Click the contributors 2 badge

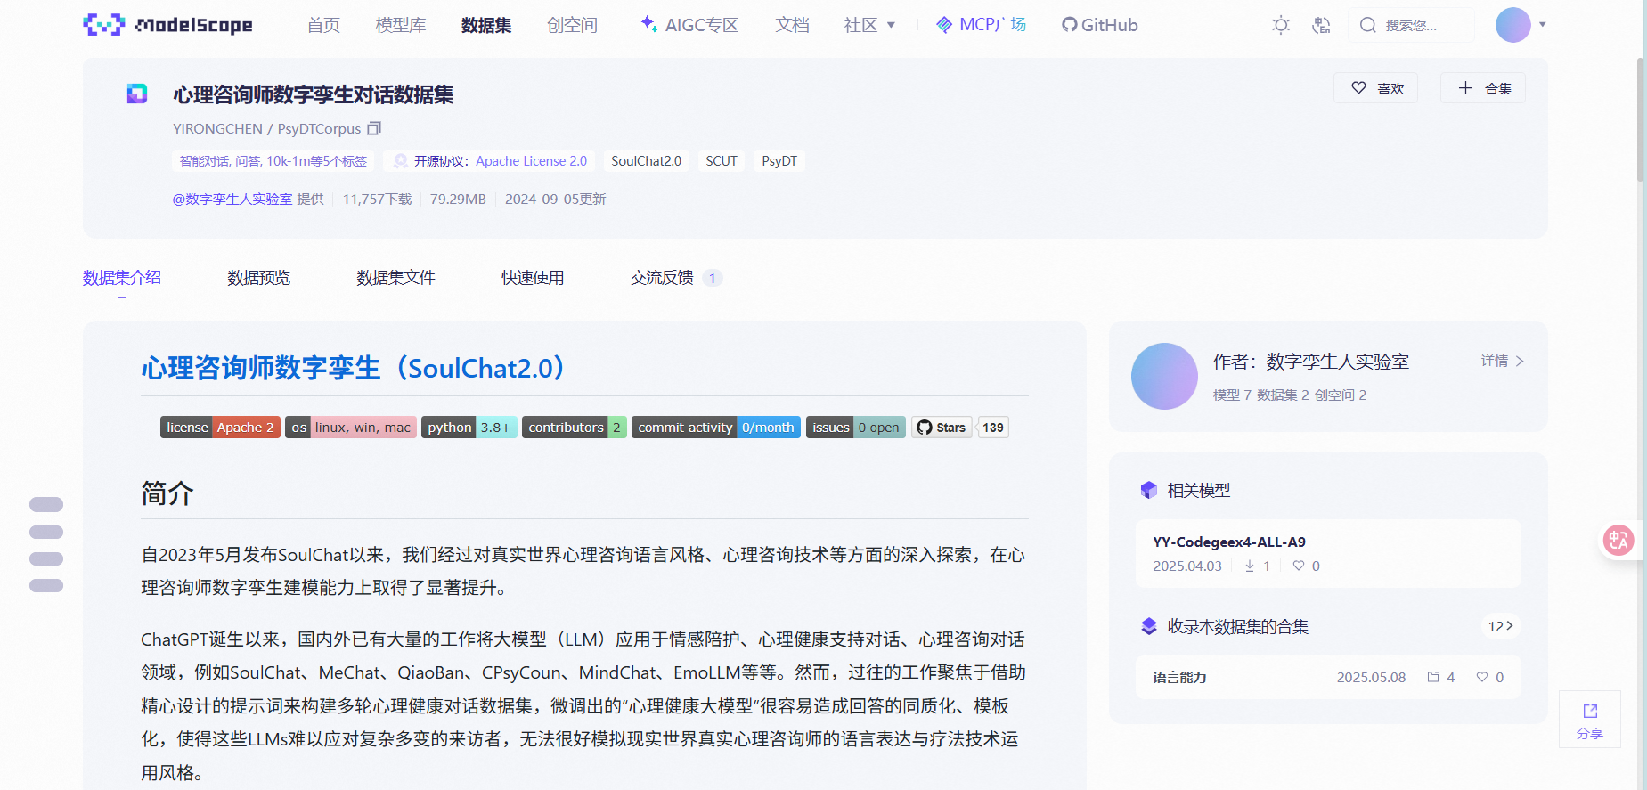pyautogui.click(x=575, y=428)
